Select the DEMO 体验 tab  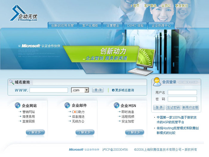tap(135, 25)
